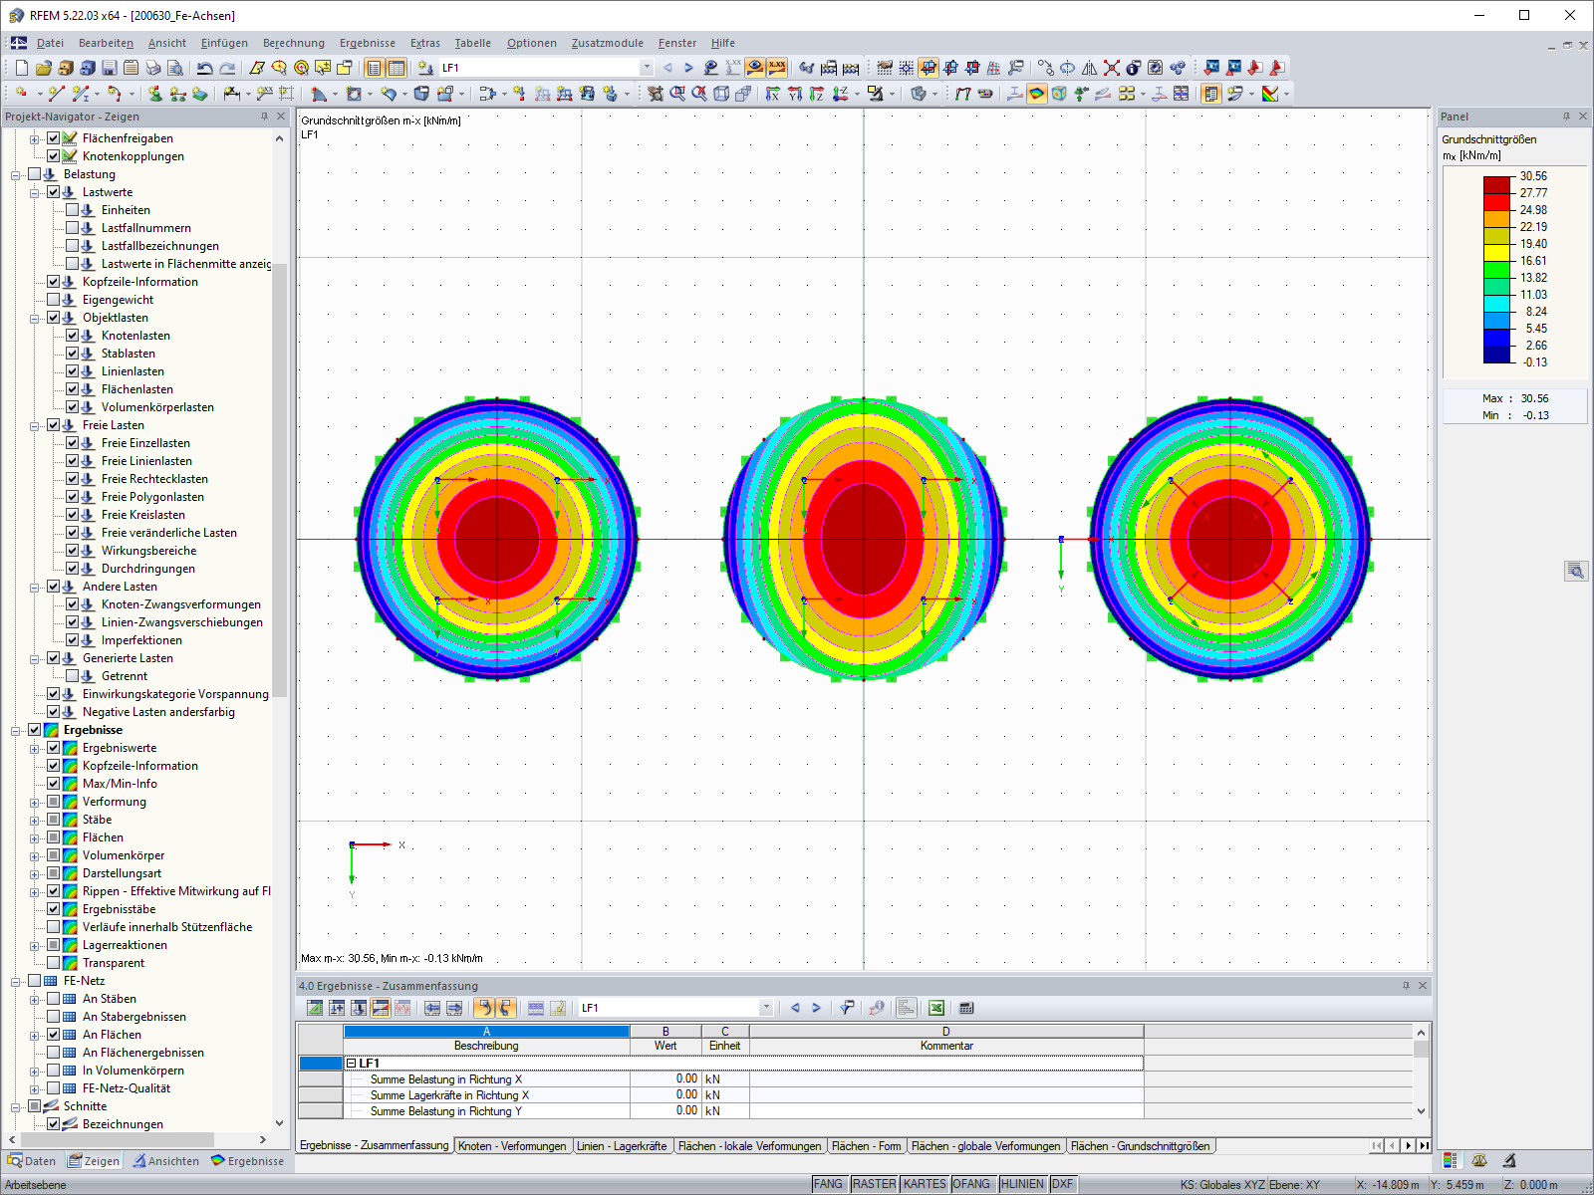Expand the Lagerreaktionen tree node

[x=35, y=945]
